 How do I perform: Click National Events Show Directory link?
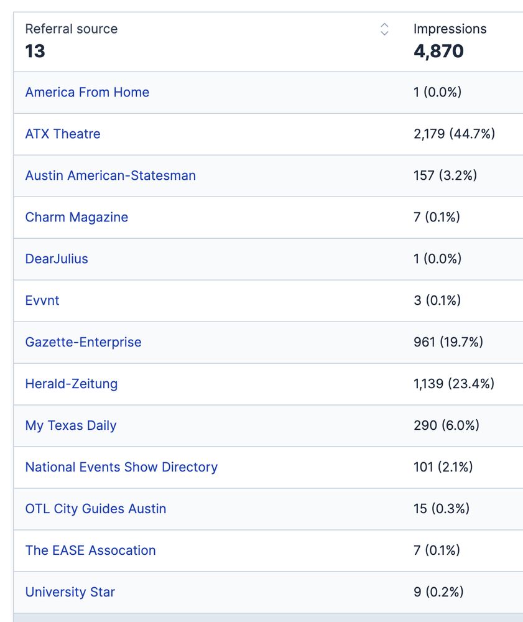pos(121,468)
